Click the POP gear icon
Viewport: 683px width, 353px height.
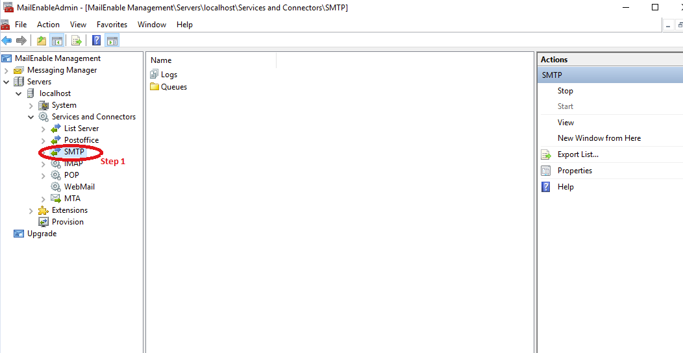click(56, 175)
